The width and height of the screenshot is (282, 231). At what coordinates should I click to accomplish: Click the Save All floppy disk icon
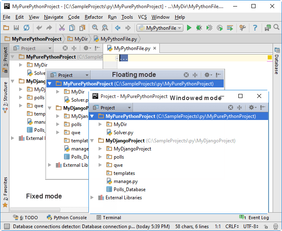coord(16,28)
